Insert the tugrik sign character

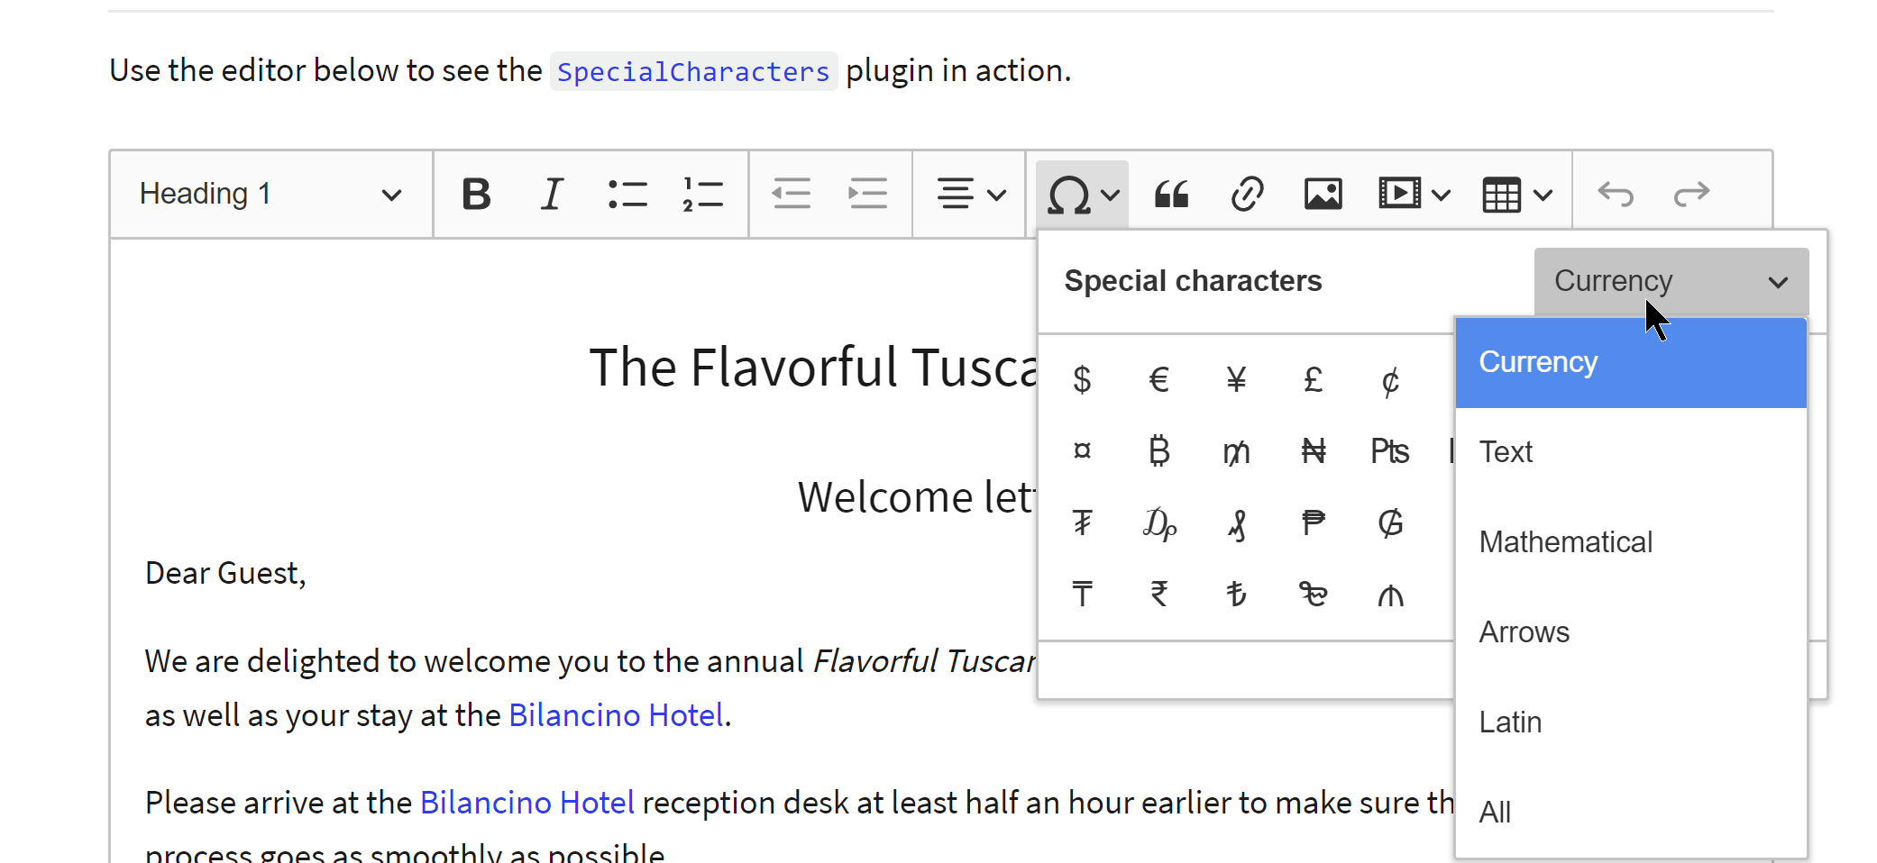[1083, 522]
